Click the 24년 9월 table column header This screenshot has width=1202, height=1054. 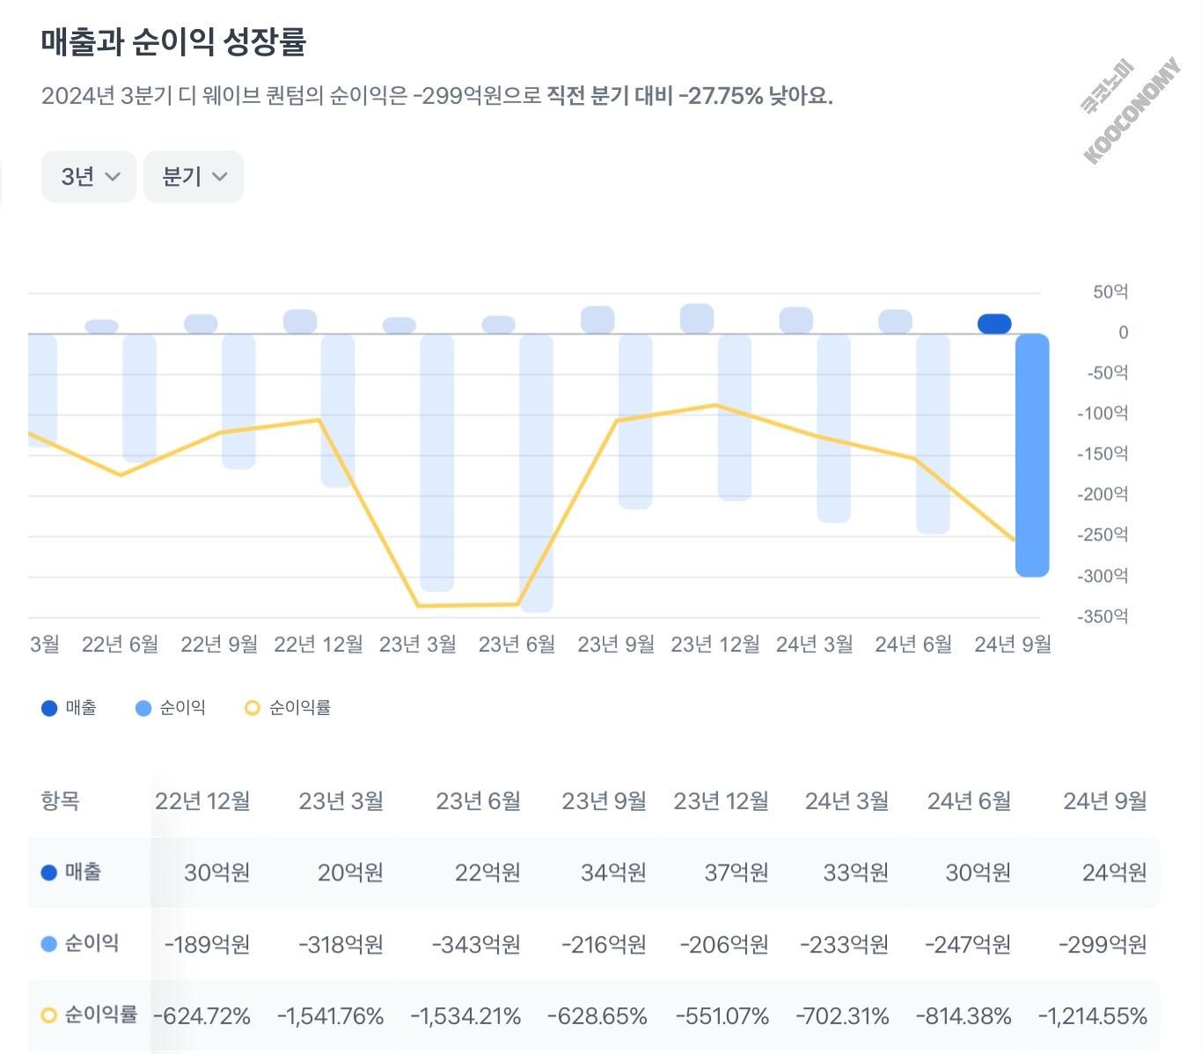click(x=1105, y=801)
